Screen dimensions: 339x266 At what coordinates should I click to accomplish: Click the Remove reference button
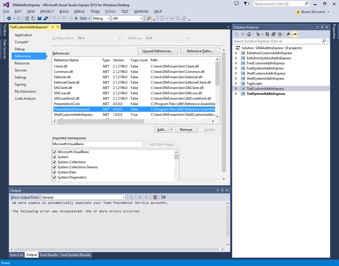click(x=186, y=130)
